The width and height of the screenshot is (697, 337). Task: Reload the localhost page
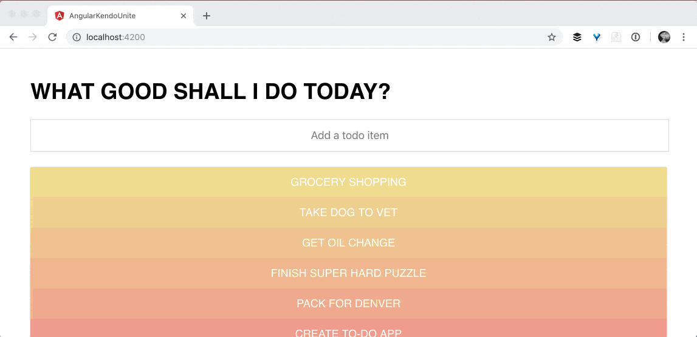52,37
